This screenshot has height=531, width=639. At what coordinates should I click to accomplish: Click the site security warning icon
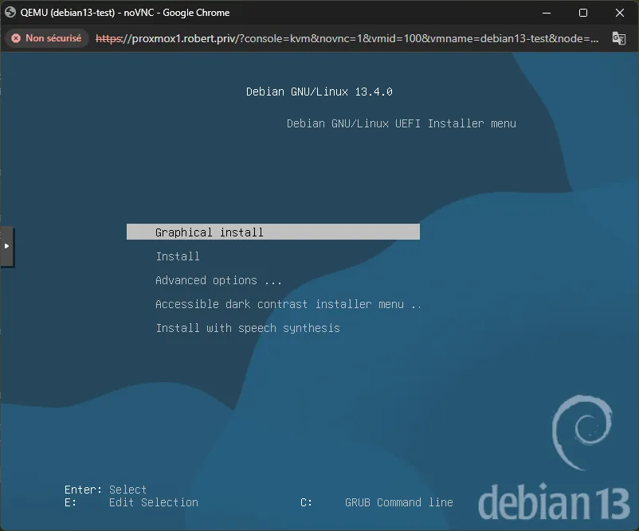(x=17, y=37)
